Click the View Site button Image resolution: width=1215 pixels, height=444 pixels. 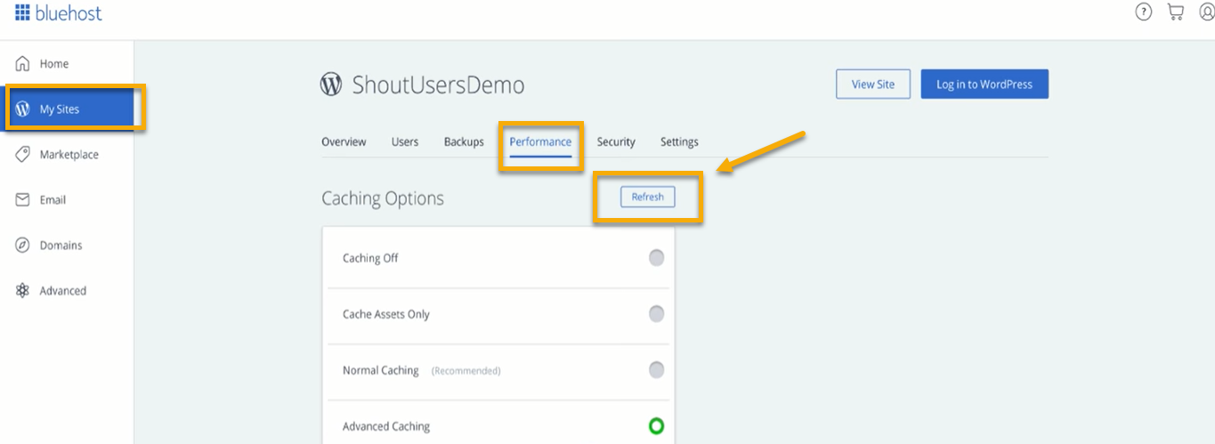873,85
